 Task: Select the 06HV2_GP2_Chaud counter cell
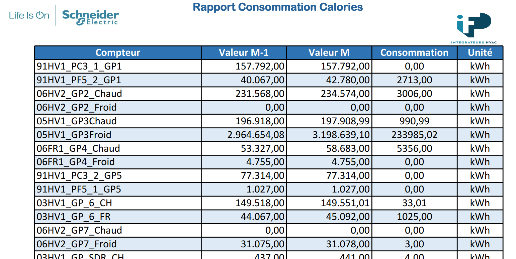point(118,94)
